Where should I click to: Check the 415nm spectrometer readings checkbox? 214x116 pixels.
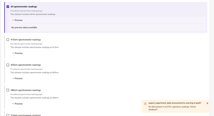(x=8, y=40)
